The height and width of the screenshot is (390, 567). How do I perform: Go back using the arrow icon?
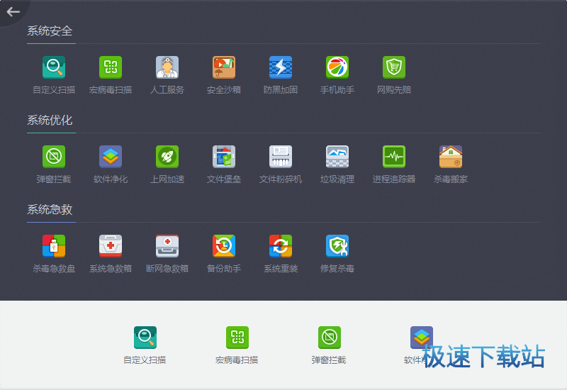click(x=13, y=12)
